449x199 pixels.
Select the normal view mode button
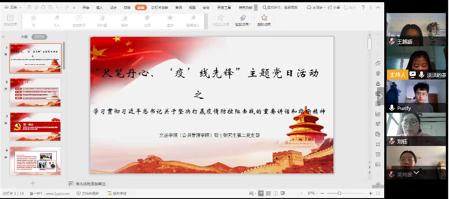(260, 193)
